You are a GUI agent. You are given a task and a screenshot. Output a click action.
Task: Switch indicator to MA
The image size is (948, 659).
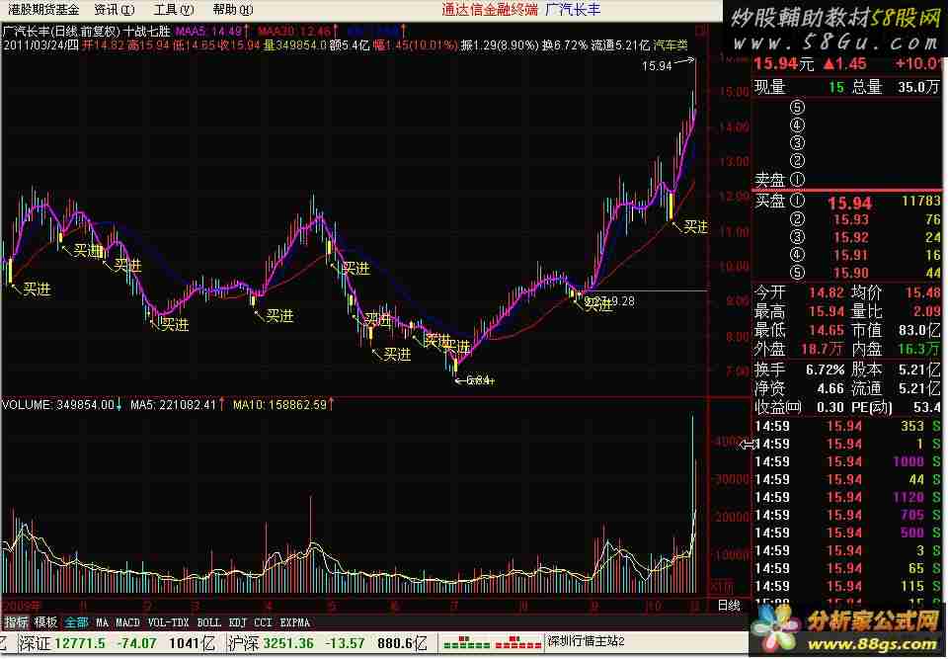pyautogui.click(x=102, y=622)
